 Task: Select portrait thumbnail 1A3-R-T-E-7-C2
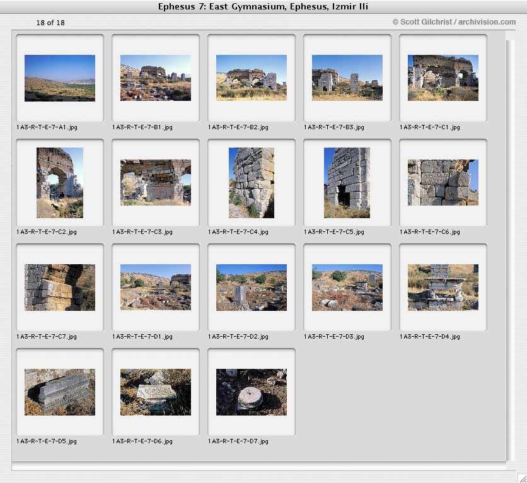60,183
